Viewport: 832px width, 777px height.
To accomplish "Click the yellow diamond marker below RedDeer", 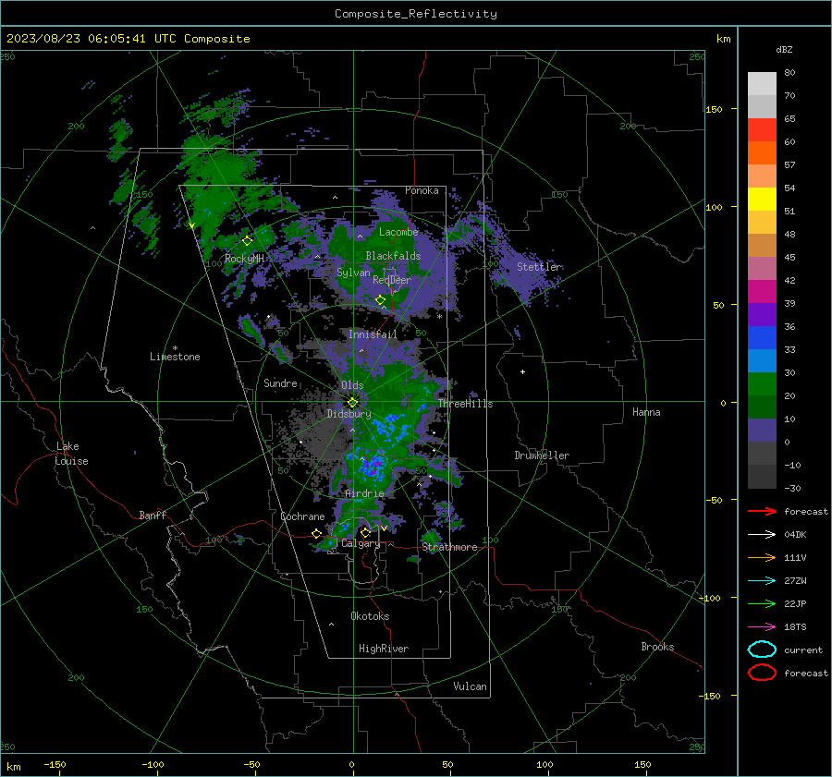I will click(381, 300).
